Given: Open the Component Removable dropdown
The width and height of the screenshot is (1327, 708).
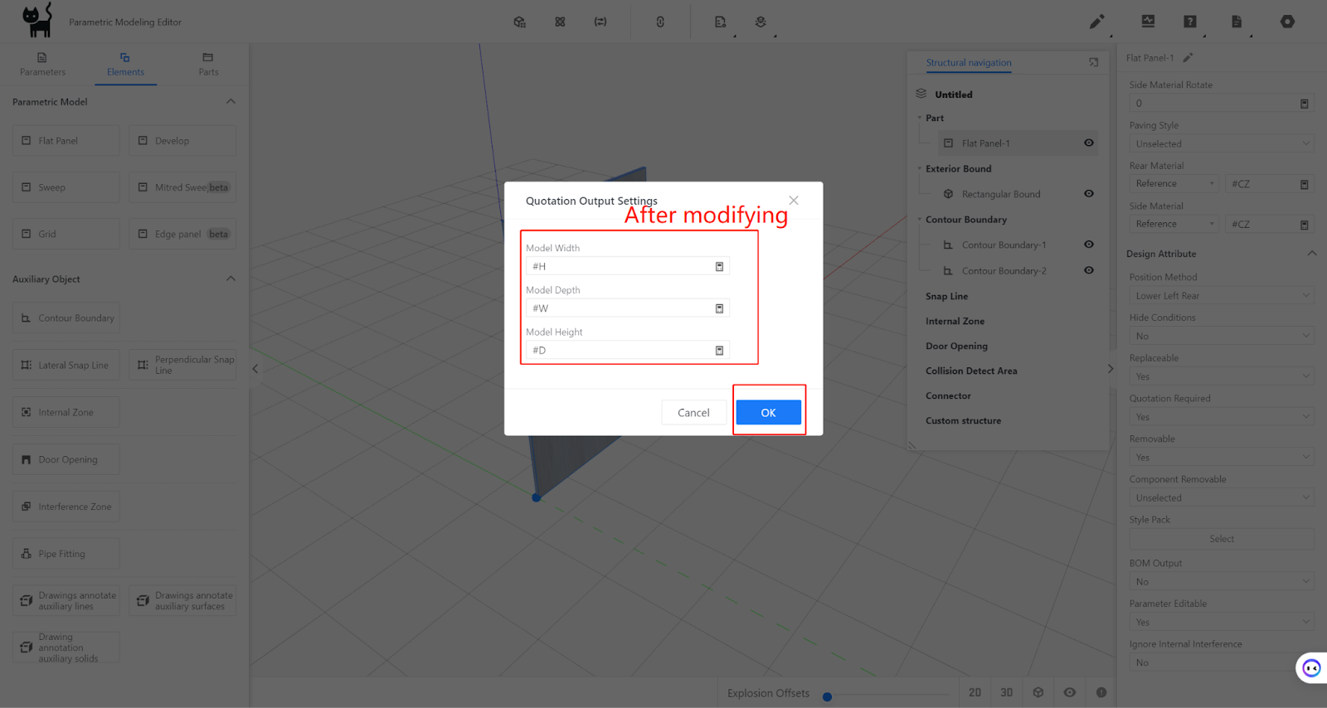Looking at the screenshot, I should 1221,498.
